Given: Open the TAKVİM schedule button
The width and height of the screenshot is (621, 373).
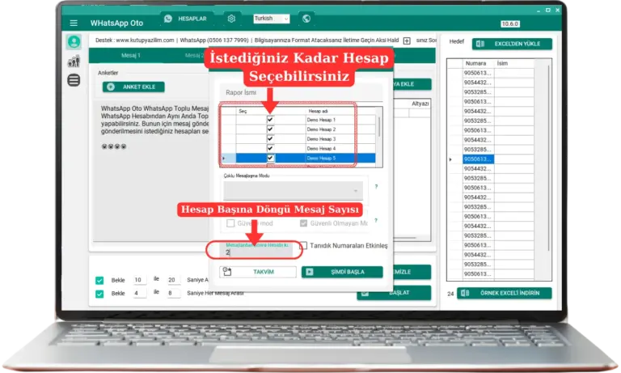Looking at the screenshot, I should pos(257,272).
